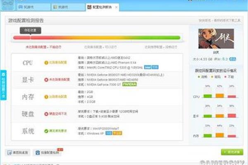Click the dark position tooltip above the bar

[30, 30]
